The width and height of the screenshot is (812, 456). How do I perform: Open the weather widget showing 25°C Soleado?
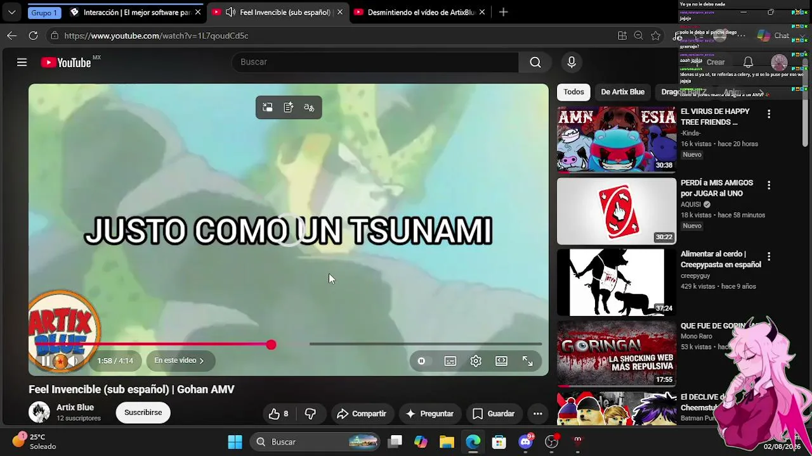[x=35, y=441]
